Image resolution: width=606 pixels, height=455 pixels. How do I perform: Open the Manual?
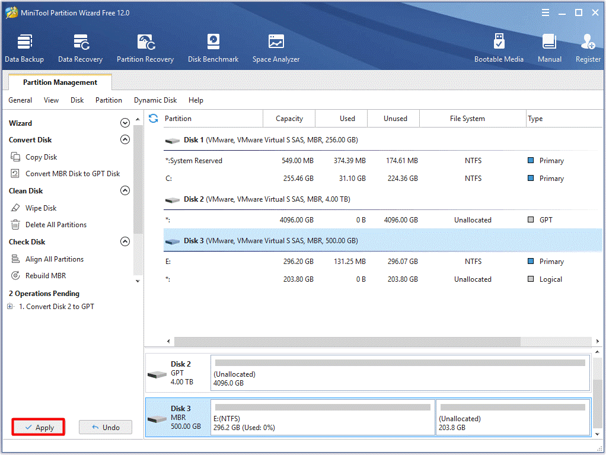coord(549,48)
